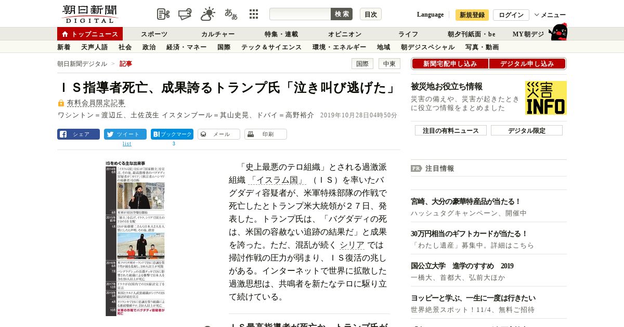
Task: Print the article with 印刷 button
Action: 266,134
